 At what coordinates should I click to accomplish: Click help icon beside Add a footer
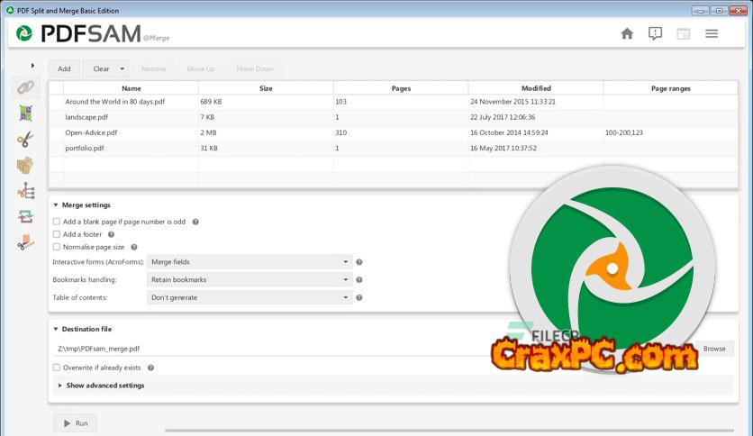point(112,234)
